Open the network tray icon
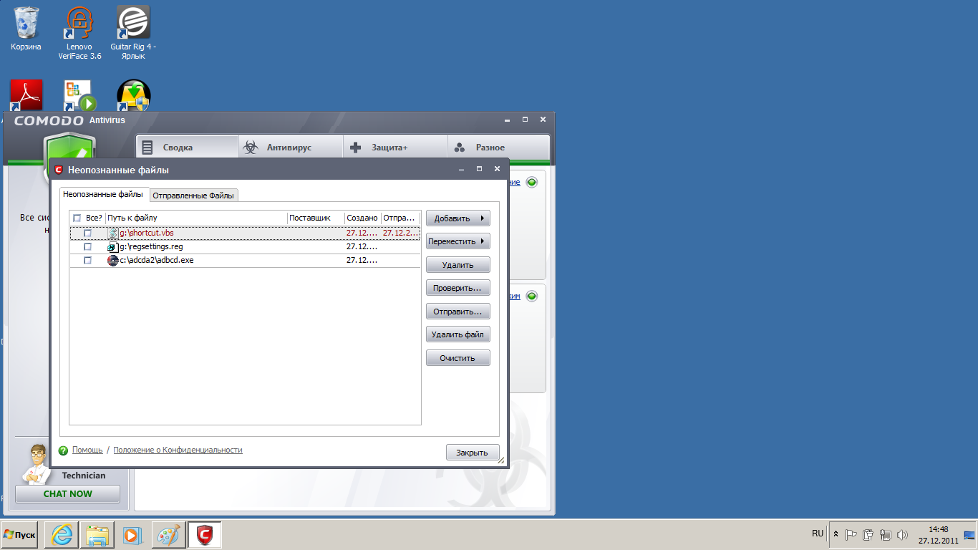This screenshot has height=550, width=978. tap(886, 534)
